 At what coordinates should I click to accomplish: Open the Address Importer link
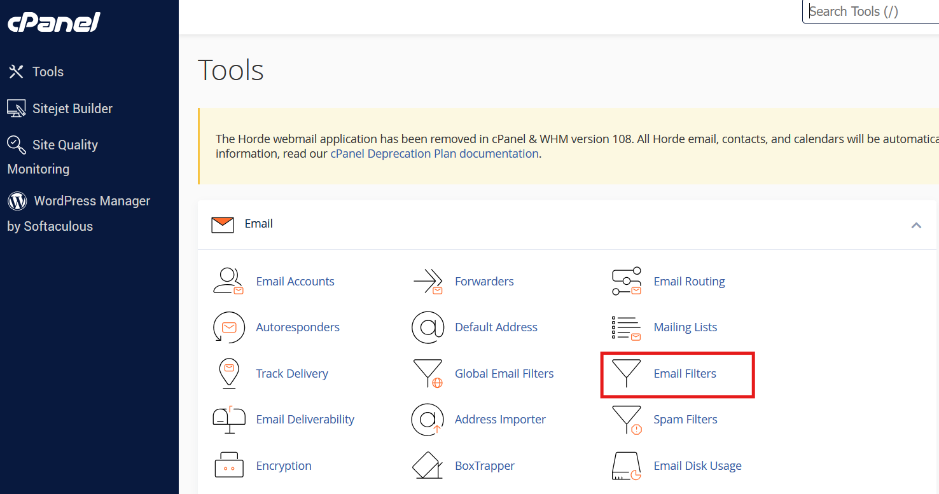[x=500, y=420]
